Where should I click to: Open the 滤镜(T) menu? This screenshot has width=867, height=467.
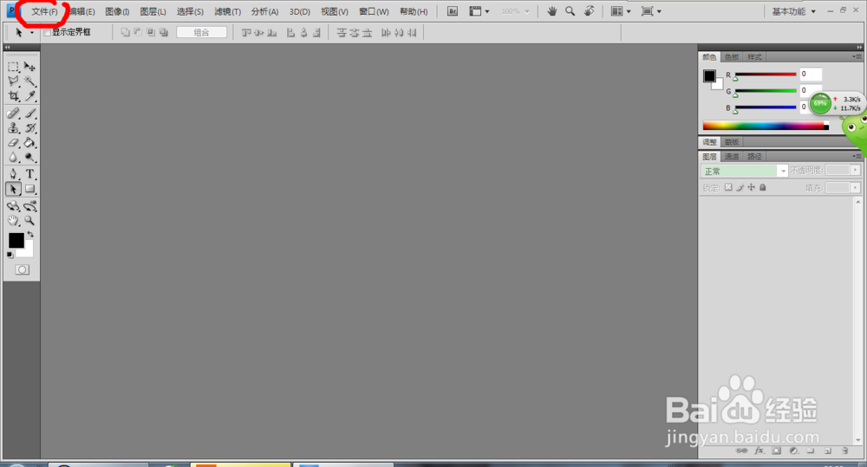point(227,11)
